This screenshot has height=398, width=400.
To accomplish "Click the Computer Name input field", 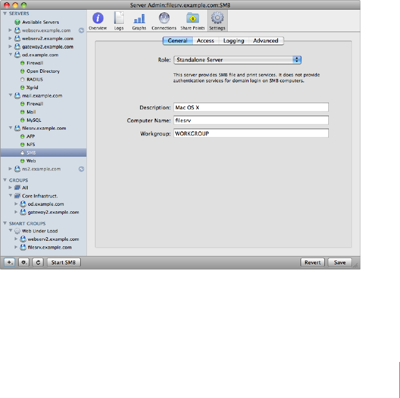I will click(251, 121).
